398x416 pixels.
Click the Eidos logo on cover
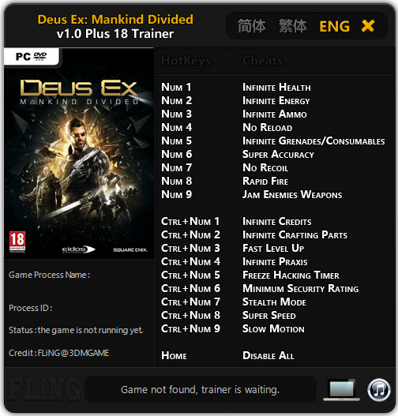78,249
